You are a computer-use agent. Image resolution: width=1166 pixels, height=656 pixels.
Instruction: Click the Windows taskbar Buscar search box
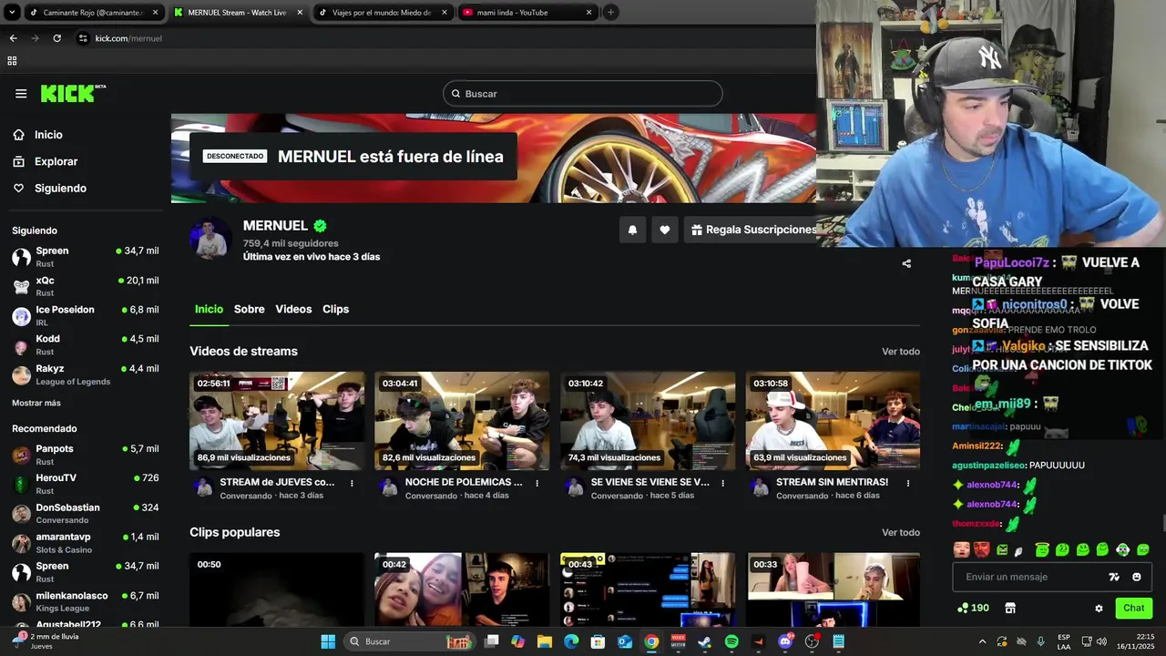[410, 641]
